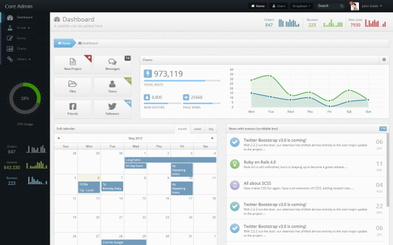Click the CPU Usage gauge
The width and height of the screenshot is (393, 245).
[25, 98]
